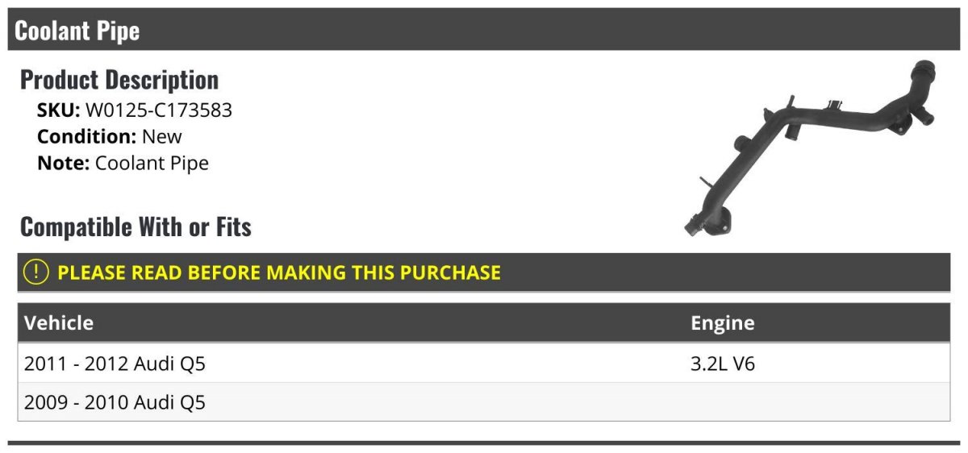
Task: Click the empty engine cell for 2009 - 2010
Action: click(816, 401)
